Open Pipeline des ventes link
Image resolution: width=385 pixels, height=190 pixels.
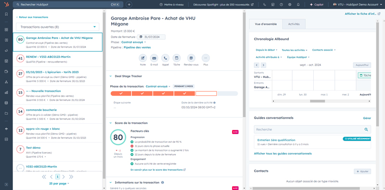(137, 47)
